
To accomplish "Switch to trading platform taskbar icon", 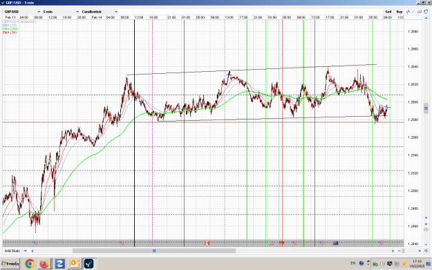I will click(88, 264).
